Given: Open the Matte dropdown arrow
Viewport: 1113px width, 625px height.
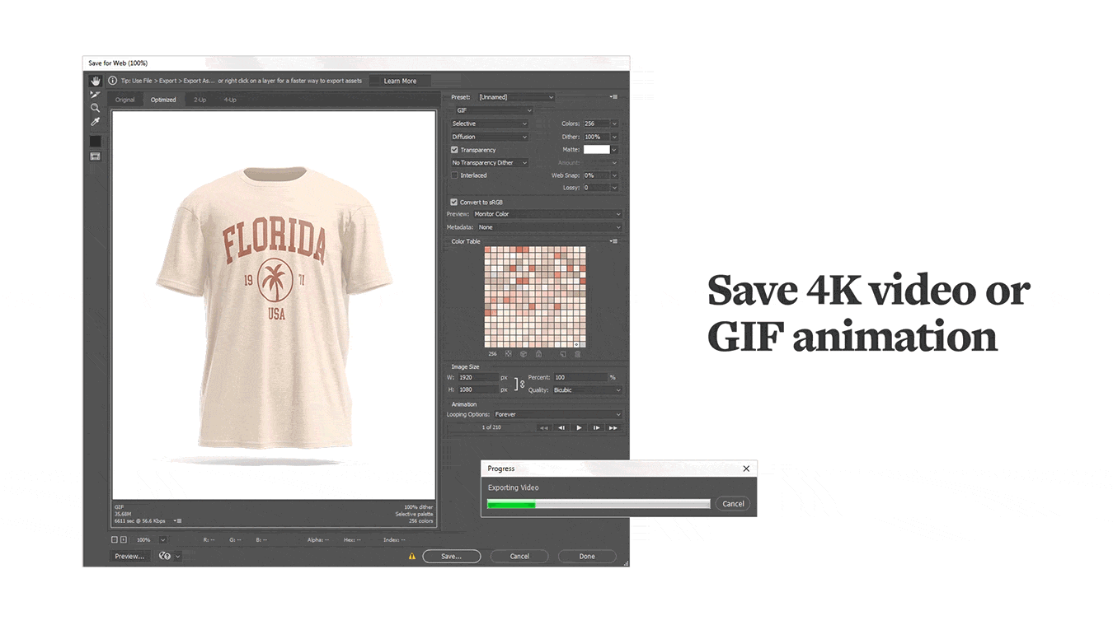Looking at the screenshot, I should point(614,150).
